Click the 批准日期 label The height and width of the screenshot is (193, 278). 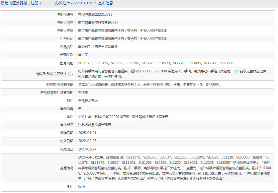pyautogui.click(x=67, y=133)
